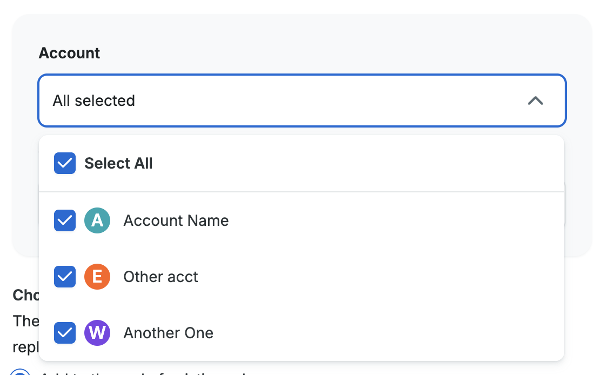This screenshot has width=602, height=375.
Task: Click the "Another One" option label
Action: coord(168,333)
